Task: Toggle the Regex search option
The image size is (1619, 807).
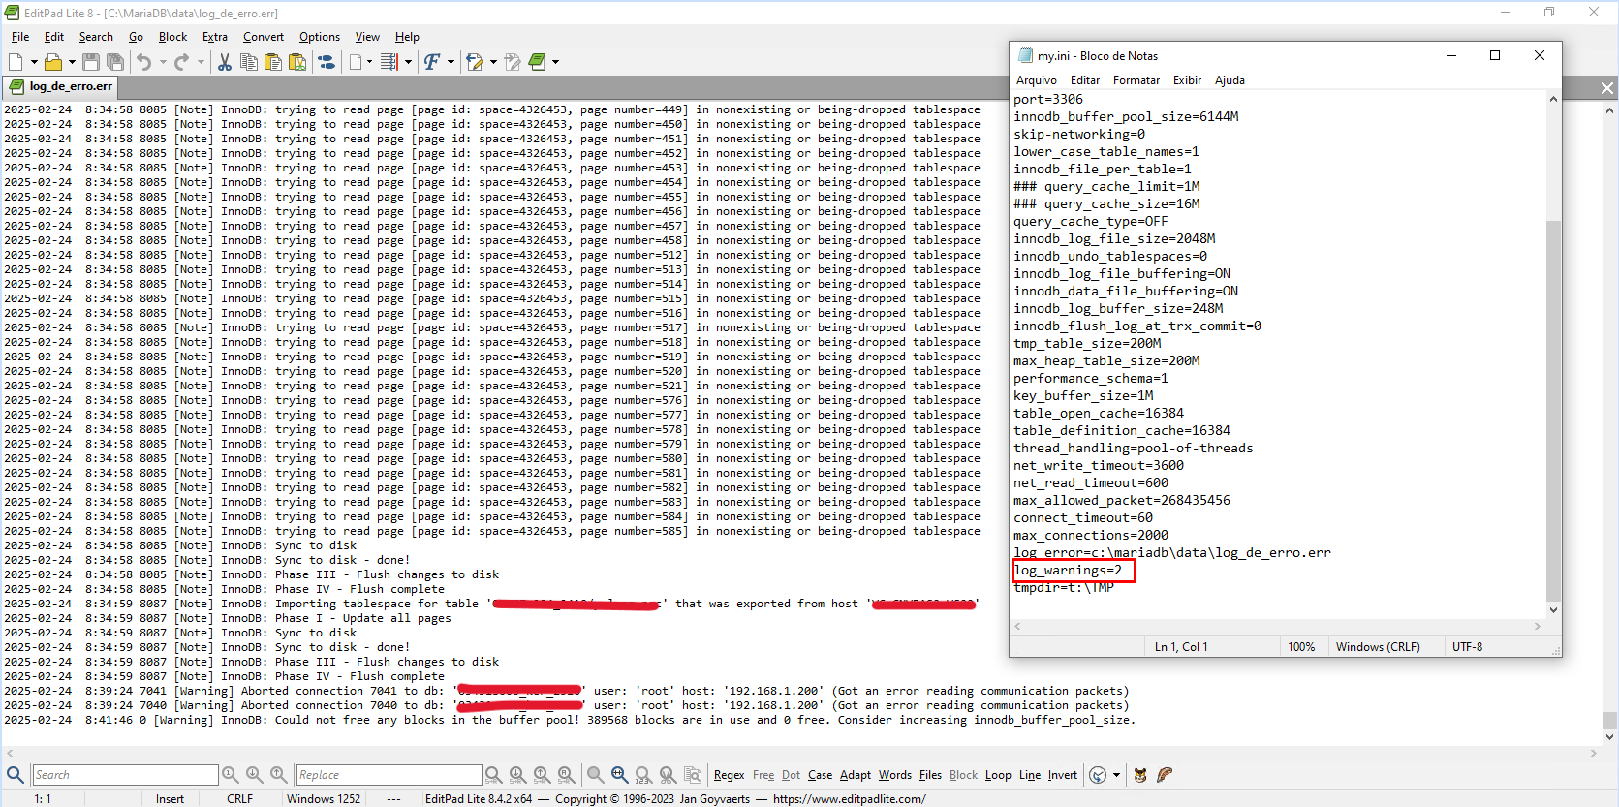Action: coord(729,775)
